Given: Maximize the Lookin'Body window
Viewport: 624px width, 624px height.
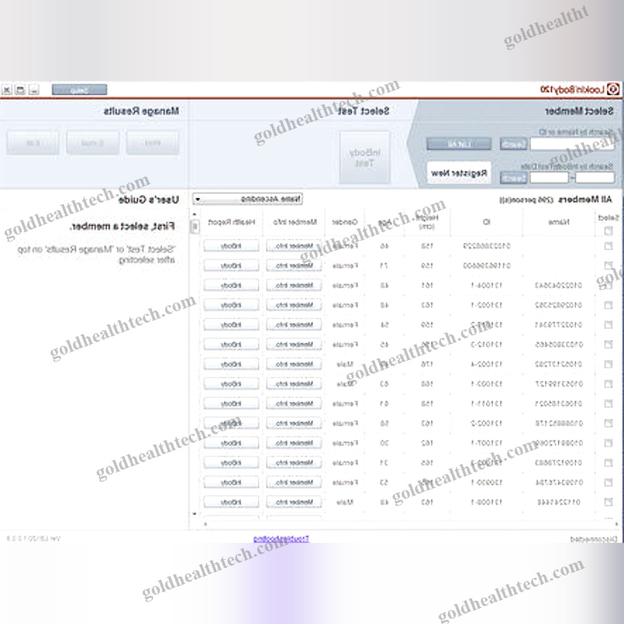Looking at the screenshot, I should [21, 89].
